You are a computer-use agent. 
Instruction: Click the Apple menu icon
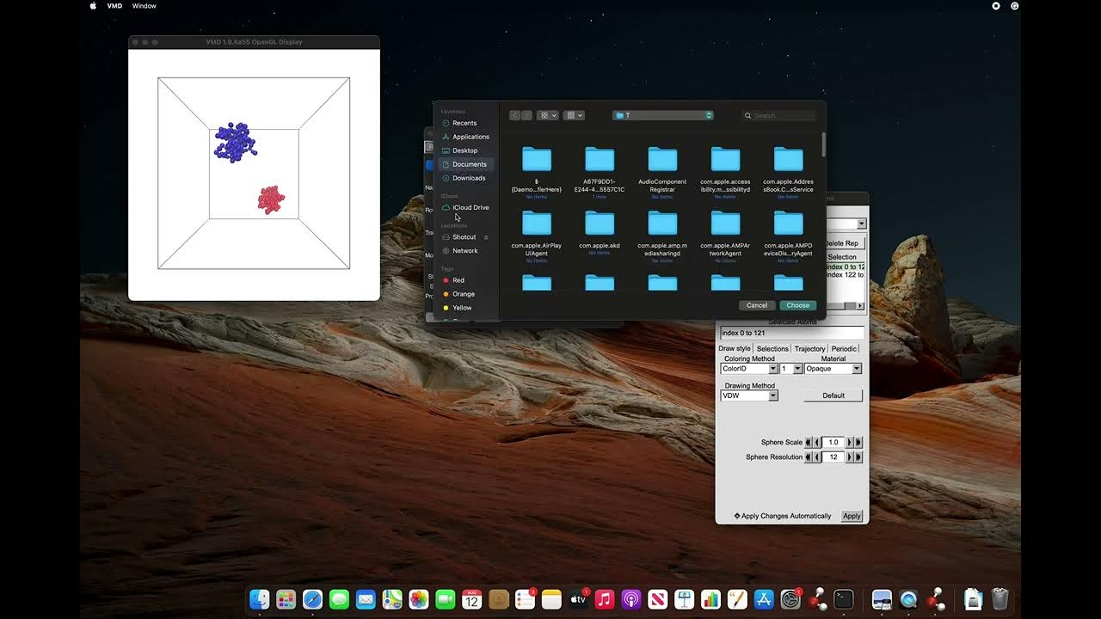(x=93, y=6)
